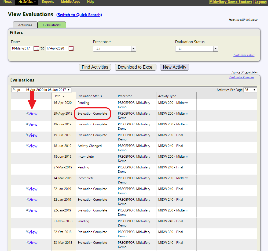Image resolution: width=268 pixels, height=251 pixels.
Task: Click the Logout link
Action: click(260, 2)
